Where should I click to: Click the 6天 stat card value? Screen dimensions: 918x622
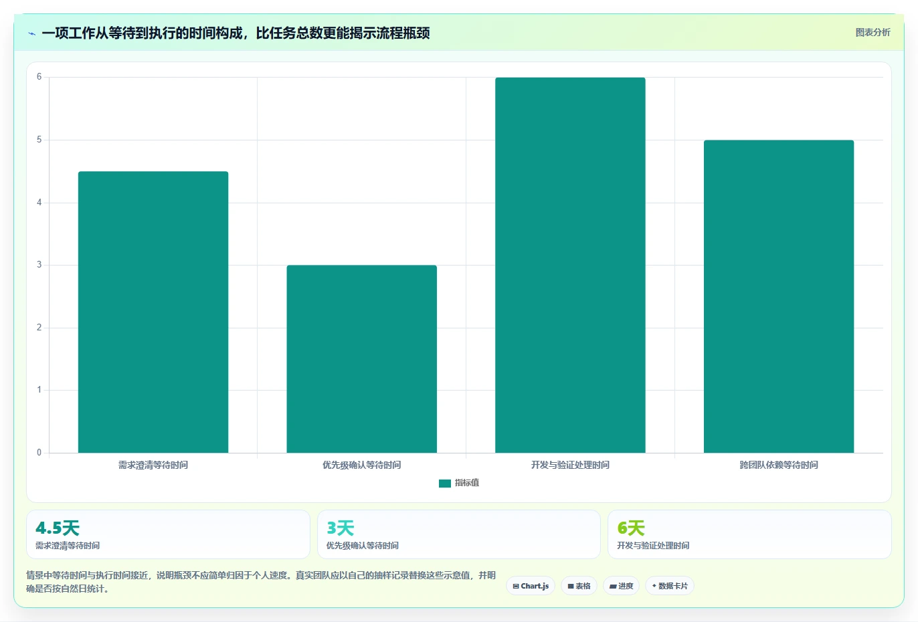631,528
